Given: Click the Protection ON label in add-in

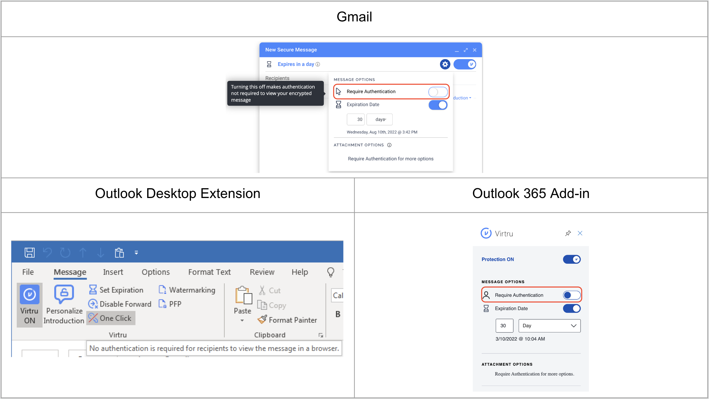Looking at the screenshot, I should (498, 259).
